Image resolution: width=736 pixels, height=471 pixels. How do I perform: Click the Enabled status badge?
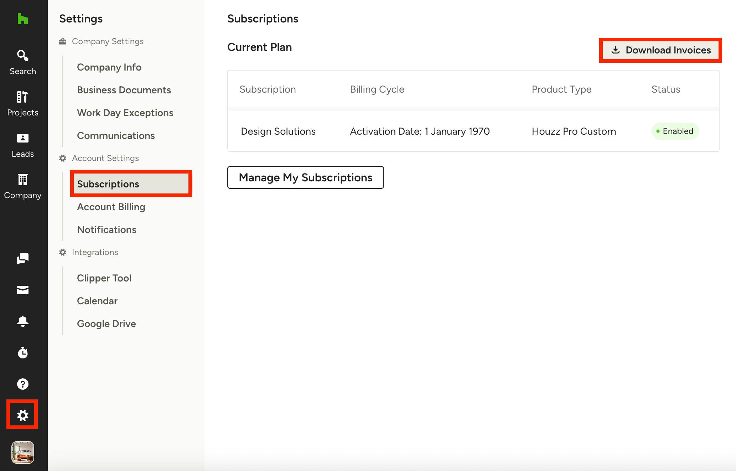coord(675,131)
